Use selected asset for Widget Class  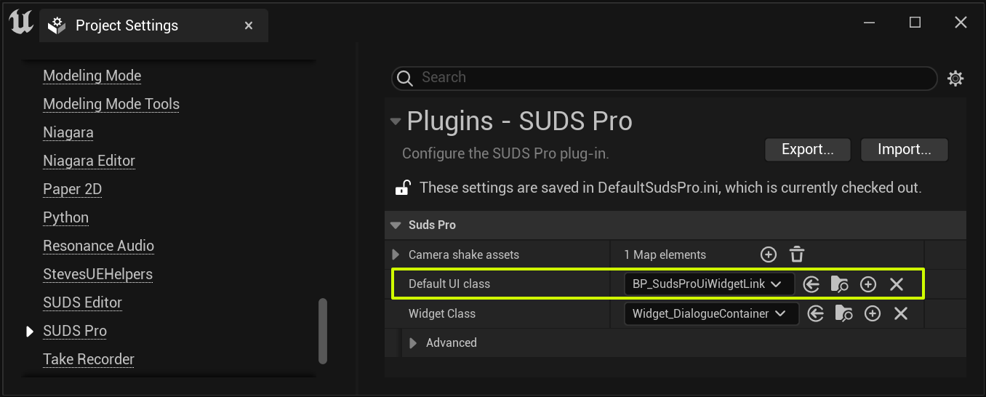816,313
